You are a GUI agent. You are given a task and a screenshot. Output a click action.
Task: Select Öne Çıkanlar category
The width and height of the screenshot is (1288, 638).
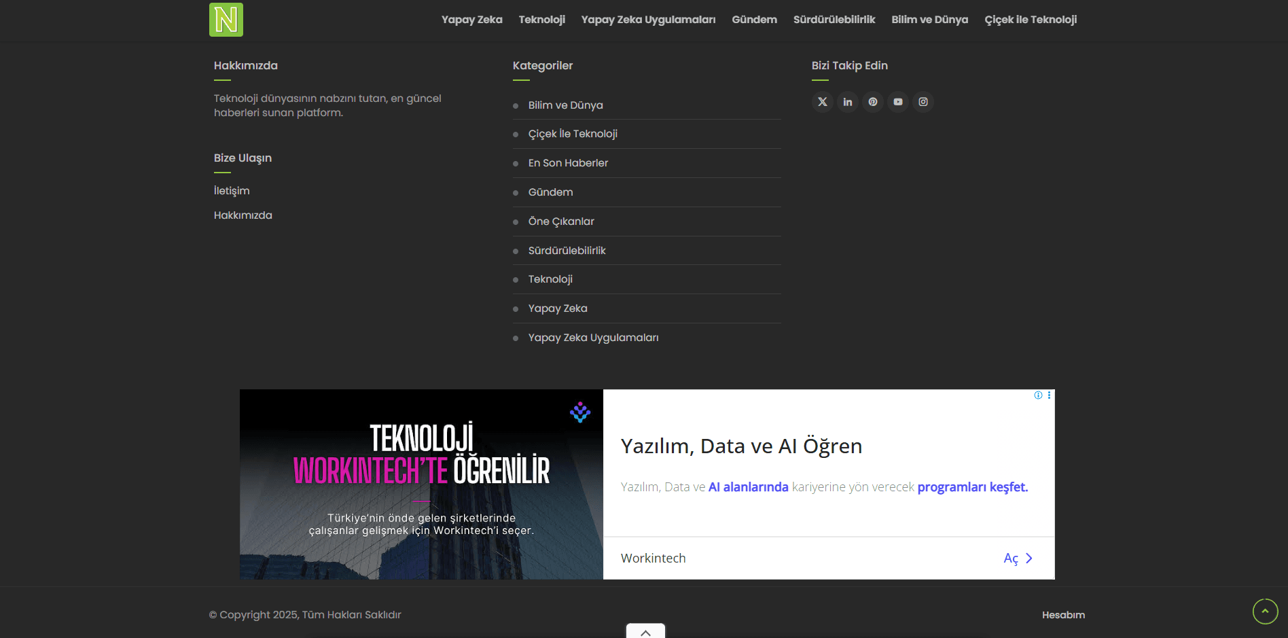pyautogui.click(x=561, y=221)
